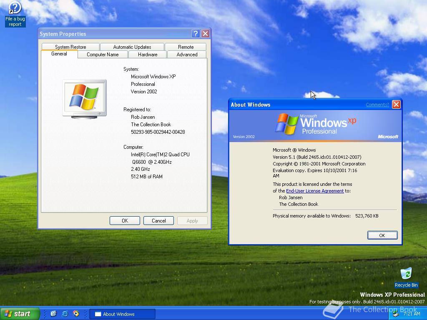
Task: Click 'Version 2002' in System Properties
Action: click(144, 91)
